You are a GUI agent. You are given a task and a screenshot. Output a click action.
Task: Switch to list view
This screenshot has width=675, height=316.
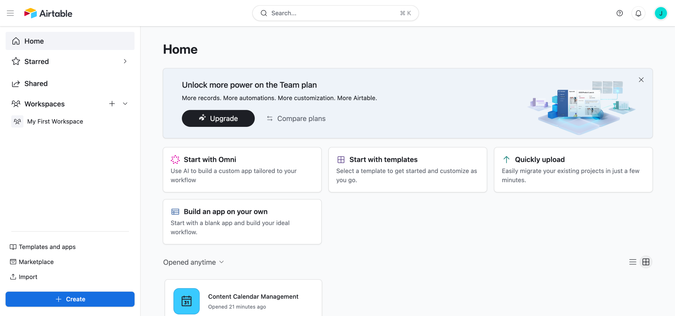[x=633, y=262]
